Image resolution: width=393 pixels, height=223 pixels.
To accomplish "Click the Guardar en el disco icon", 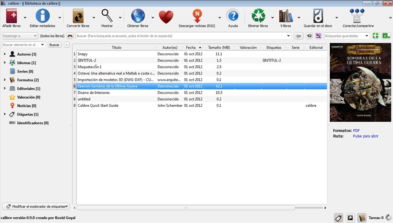I will (318, 17).
